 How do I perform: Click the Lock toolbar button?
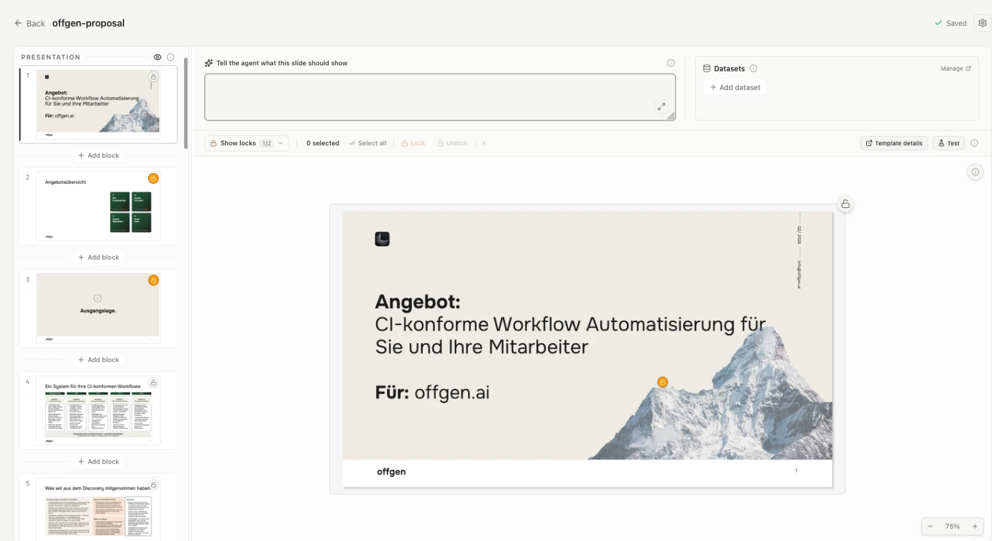click(x=414, y=143)
